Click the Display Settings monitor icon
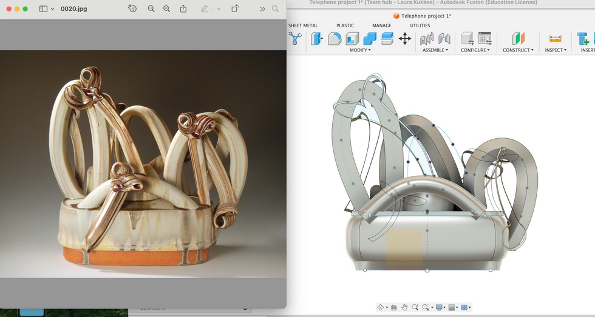This screenshot has height=317, width=595. [x=439, y=307]
